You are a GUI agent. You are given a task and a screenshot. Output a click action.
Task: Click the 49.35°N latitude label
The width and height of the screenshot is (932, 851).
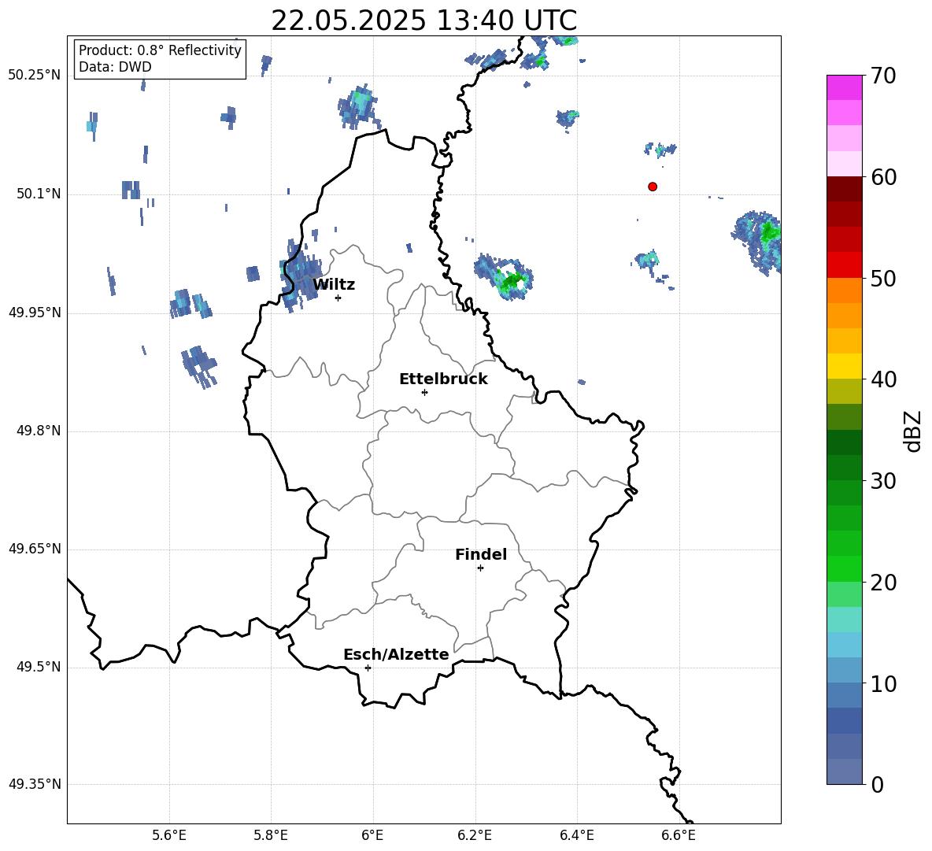pos(35,784)
